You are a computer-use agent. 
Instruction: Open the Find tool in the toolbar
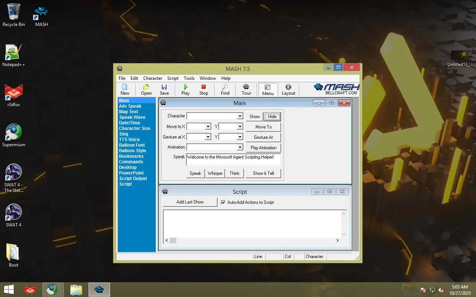[225, 89]
